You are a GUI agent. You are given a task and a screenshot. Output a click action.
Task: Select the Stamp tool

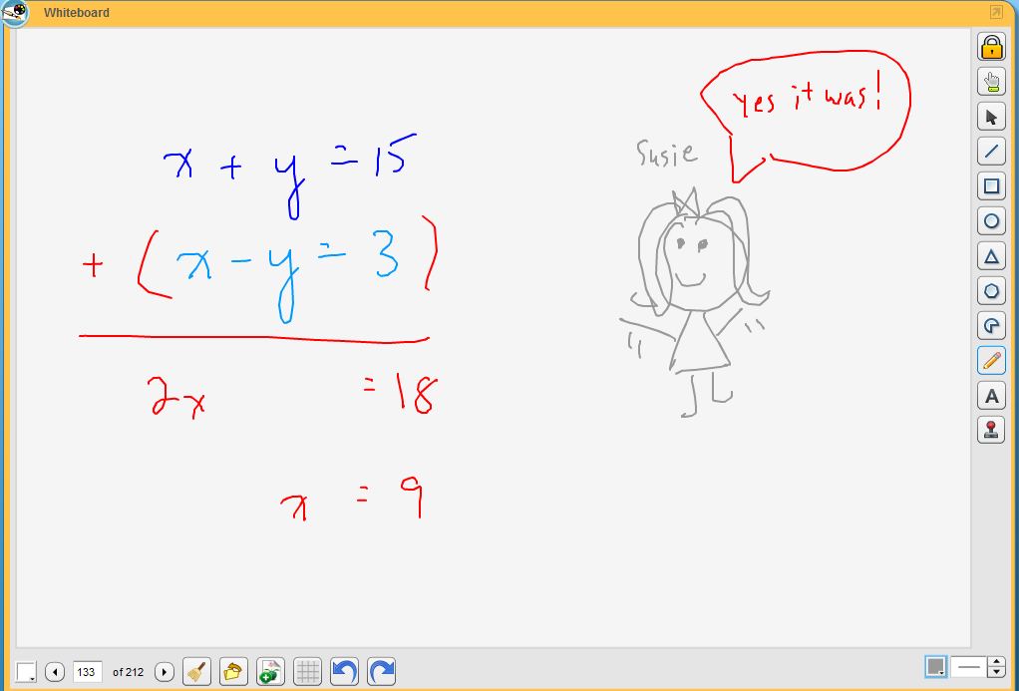click(x=991, y=431)
